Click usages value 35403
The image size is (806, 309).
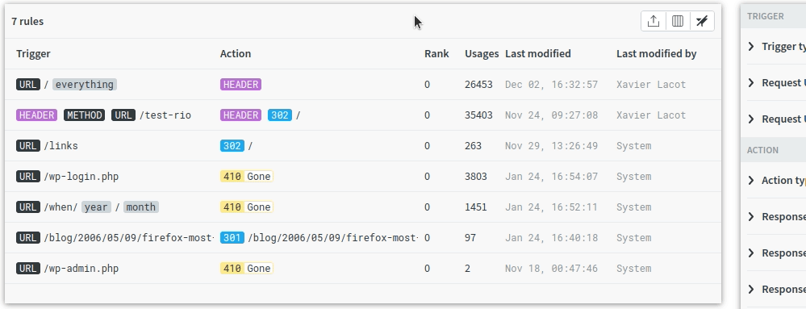pos(478,115)
